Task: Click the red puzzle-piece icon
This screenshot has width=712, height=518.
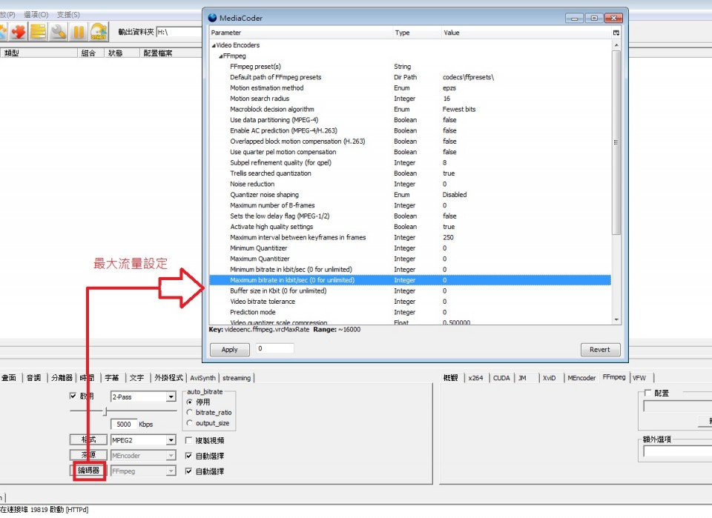Action: coord(18,31)
